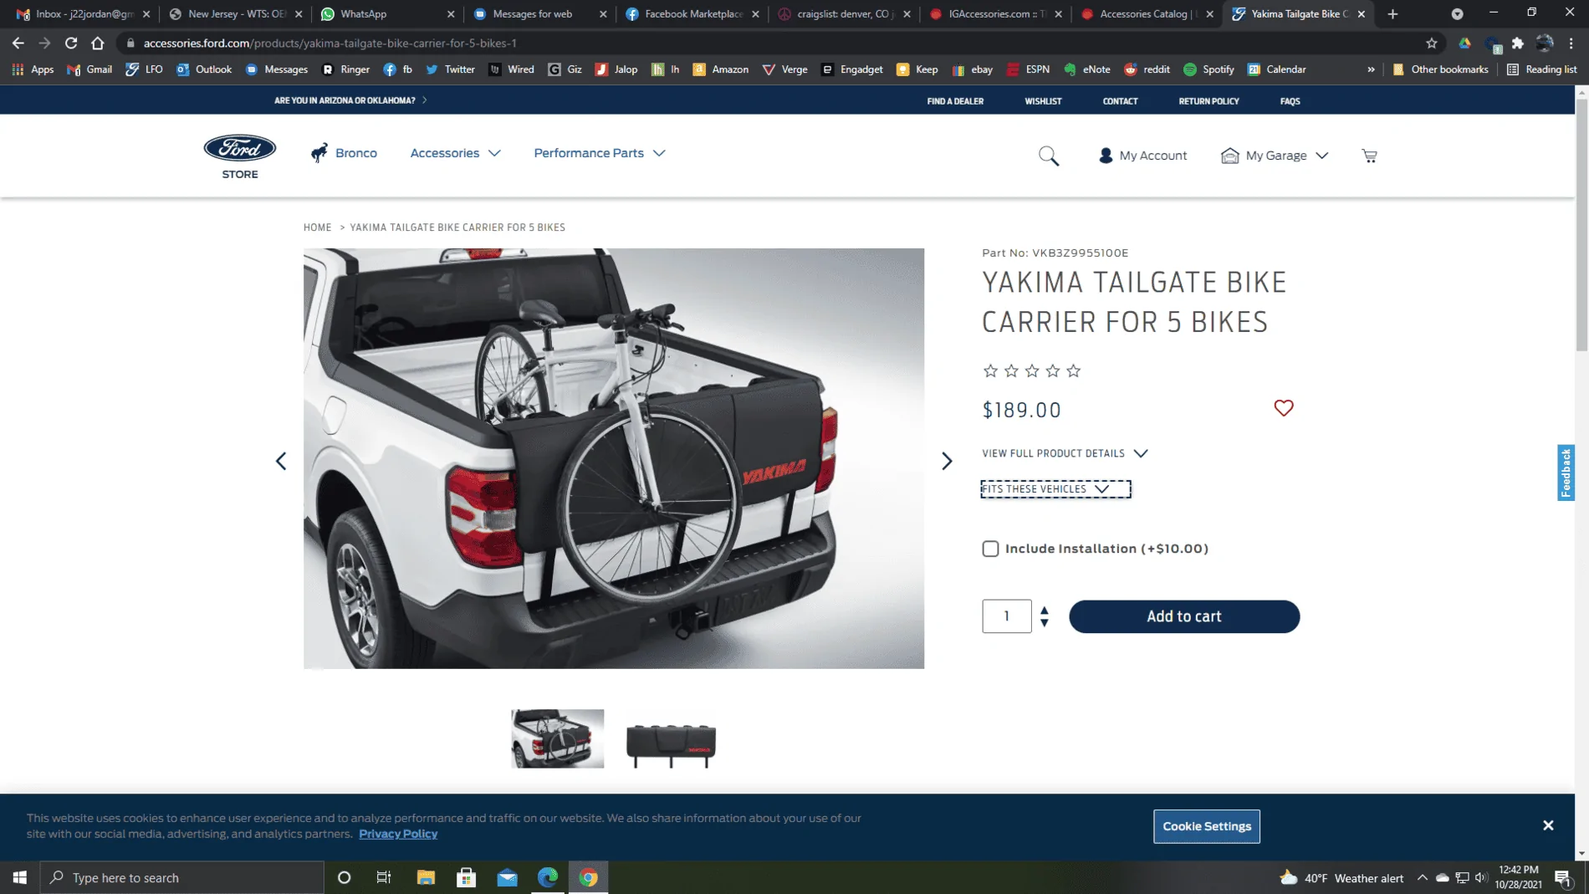Show previous product image arrow
The image size is (1589, 894).
(281, 461)
